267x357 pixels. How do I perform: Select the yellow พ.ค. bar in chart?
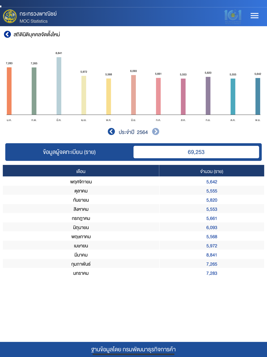point(108,97)
